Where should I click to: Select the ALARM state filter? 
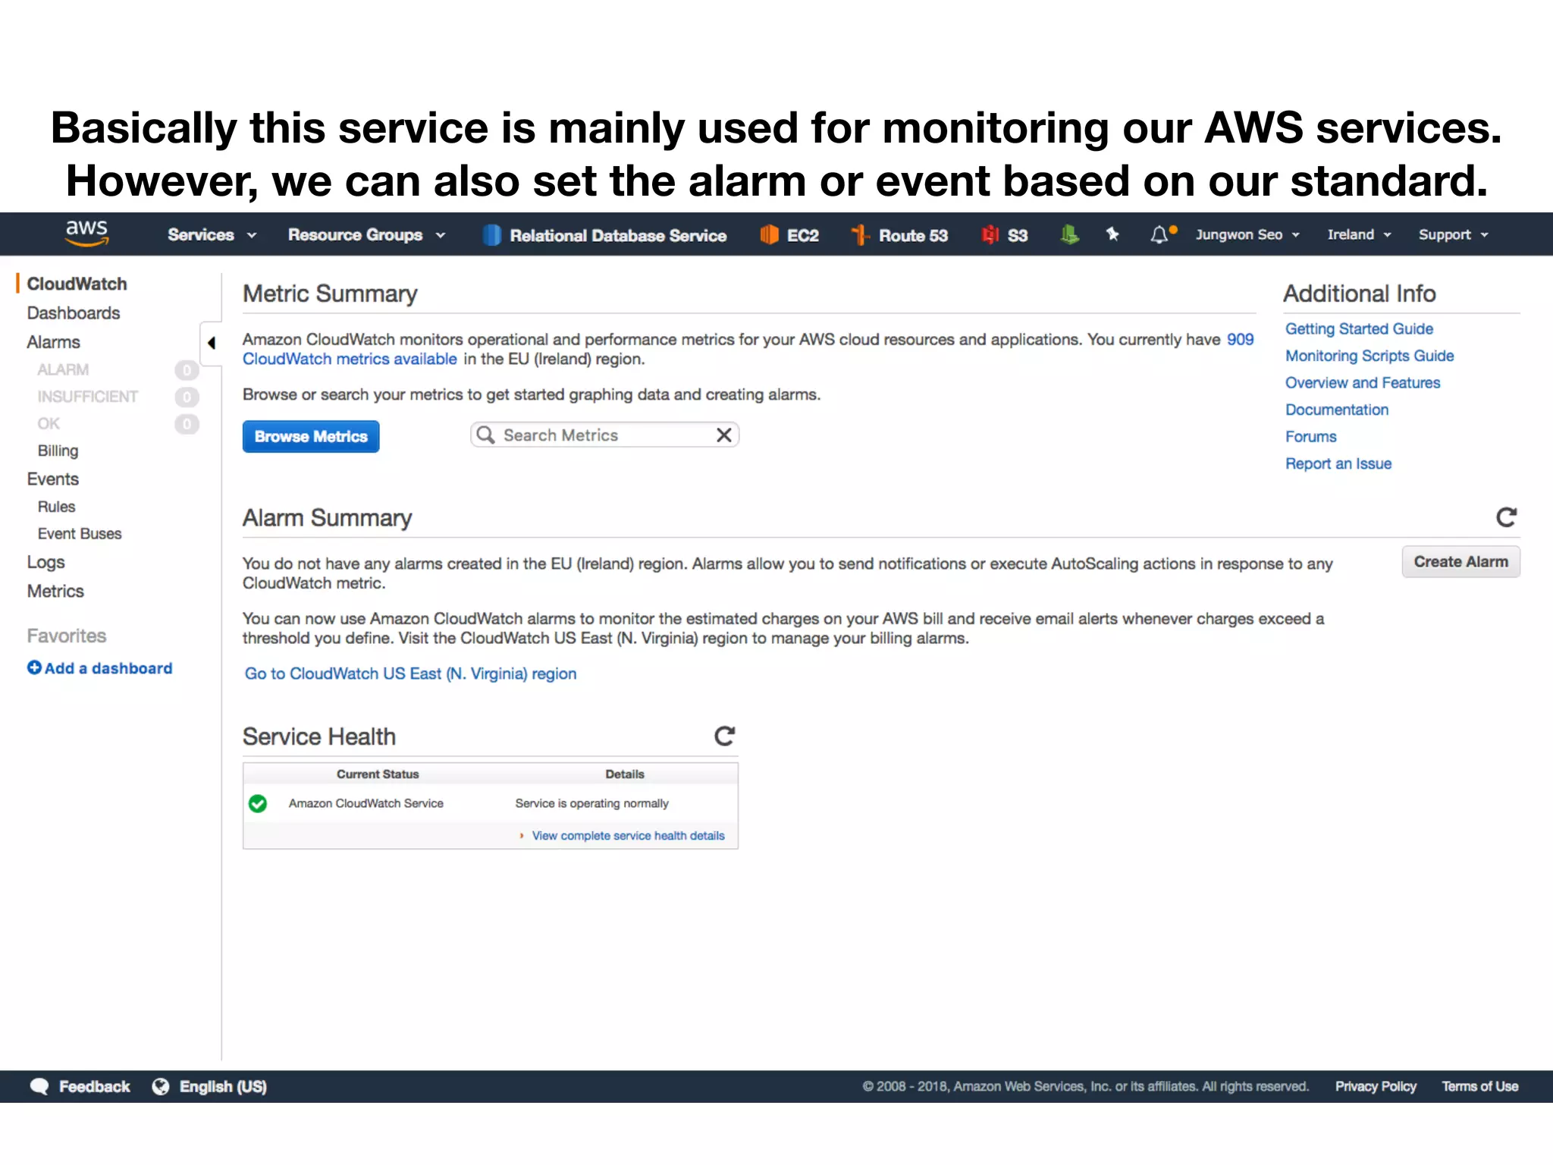[x=63, y=369]
